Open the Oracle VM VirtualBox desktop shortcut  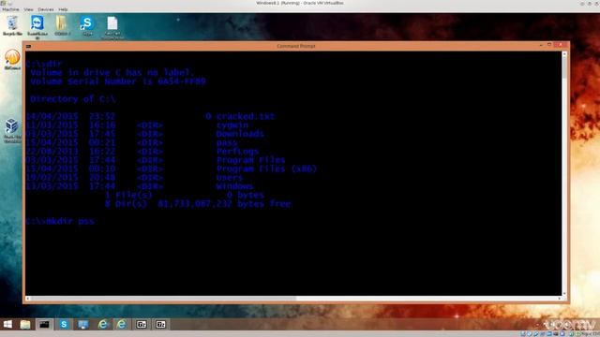(x=12, y=130)
